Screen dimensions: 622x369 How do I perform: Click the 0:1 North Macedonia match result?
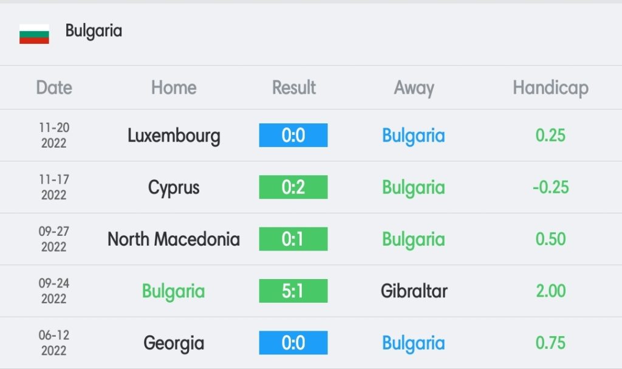[x=293, y=239]
